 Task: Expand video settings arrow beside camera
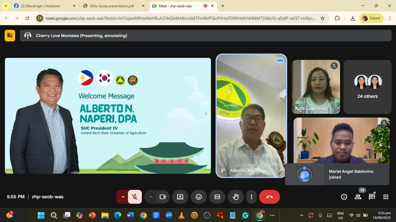[151, 197]
